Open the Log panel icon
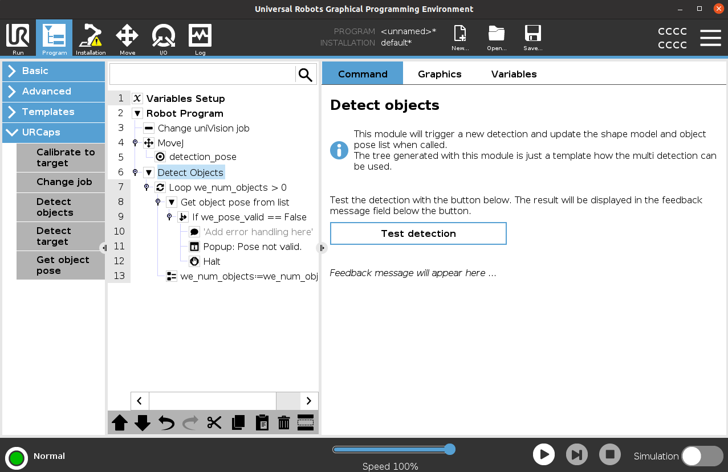This screenshot has height=472, width=728. [x=200, y=39]
